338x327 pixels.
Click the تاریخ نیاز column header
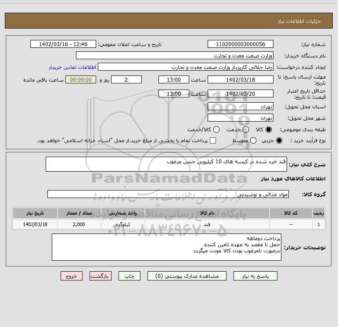35,213
